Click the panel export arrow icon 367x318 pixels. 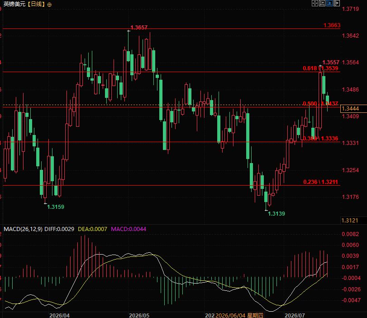coord(337,3)
